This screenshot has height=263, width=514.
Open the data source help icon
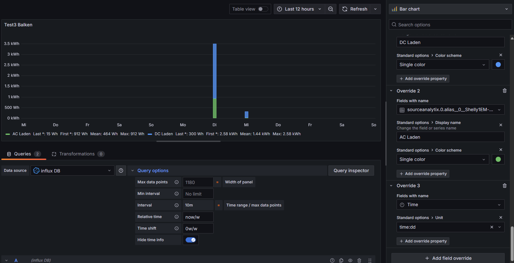pos(121,171)
